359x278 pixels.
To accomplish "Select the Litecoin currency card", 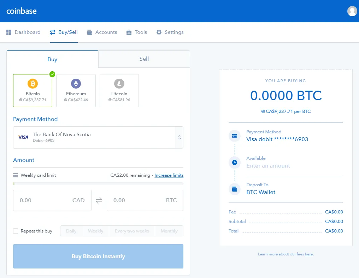I will 119,91.
